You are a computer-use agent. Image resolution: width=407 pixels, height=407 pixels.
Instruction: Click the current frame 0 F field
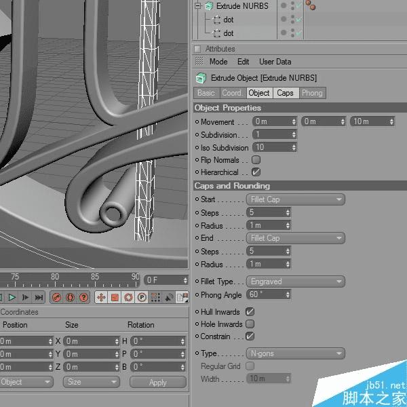click(x=166, y=280)
